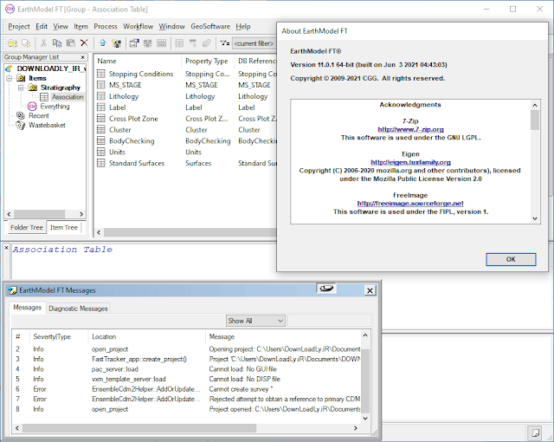Click the Copy toolbar icon
The image size is (554, 442).
[x=57, y=43]
